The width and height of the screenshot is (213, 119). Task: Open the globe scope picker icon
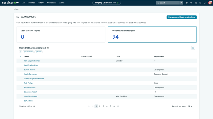tap(187, 3)
